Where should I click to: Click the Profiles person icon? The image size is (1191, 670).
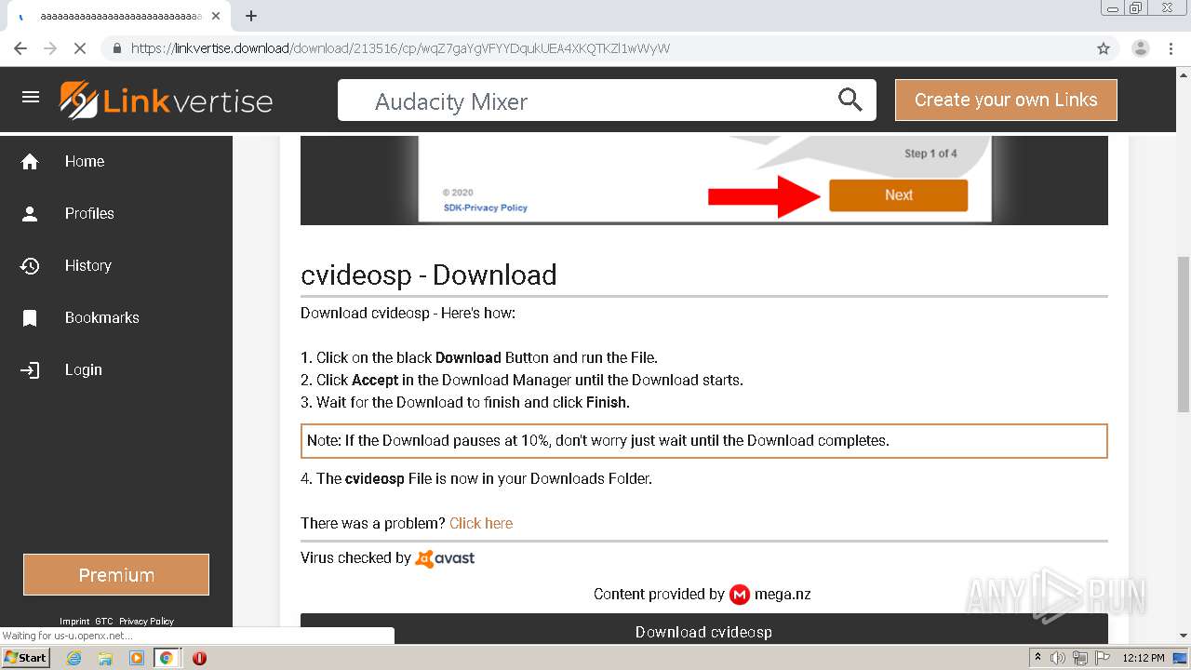(x=30, y=214)
